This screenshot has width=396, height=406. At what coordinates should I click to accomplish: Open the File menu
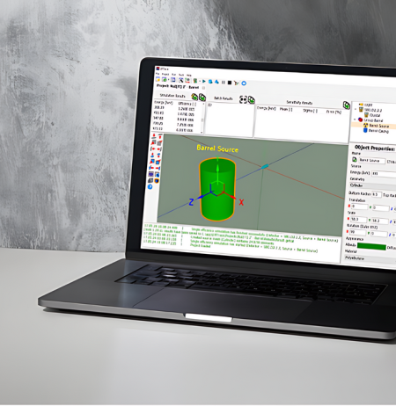158,74
